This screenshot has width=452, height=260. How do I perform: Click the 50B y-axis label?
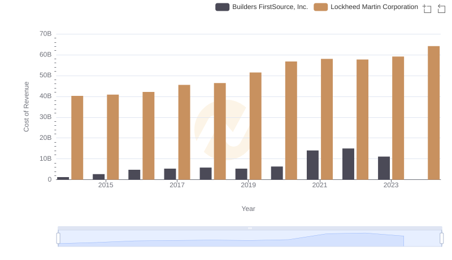pyautogui.click(x=46, y=76)
